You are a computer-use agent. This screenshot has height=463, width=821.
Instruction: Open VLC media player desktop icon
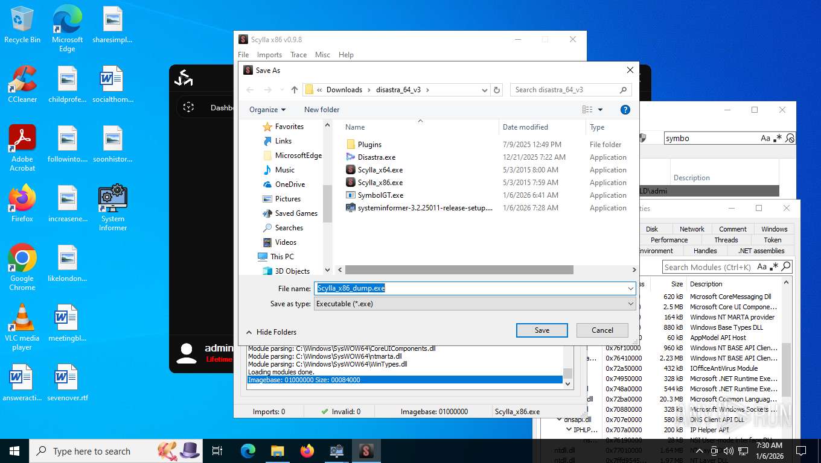[x=22, y=327]
